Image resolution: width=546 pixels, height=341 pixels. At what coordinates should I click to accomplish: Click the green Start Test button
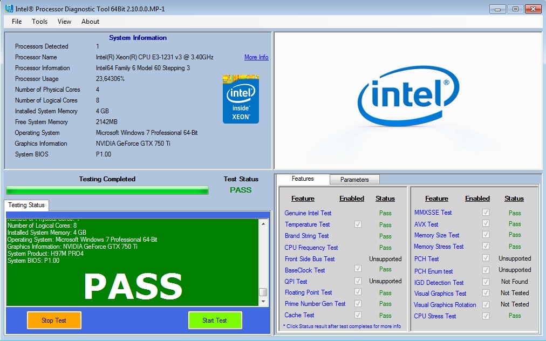[x=215, y=320]
